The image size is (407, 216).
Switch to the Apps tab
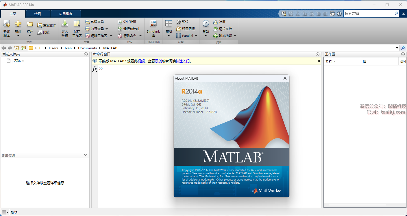[x=66, y=14]
